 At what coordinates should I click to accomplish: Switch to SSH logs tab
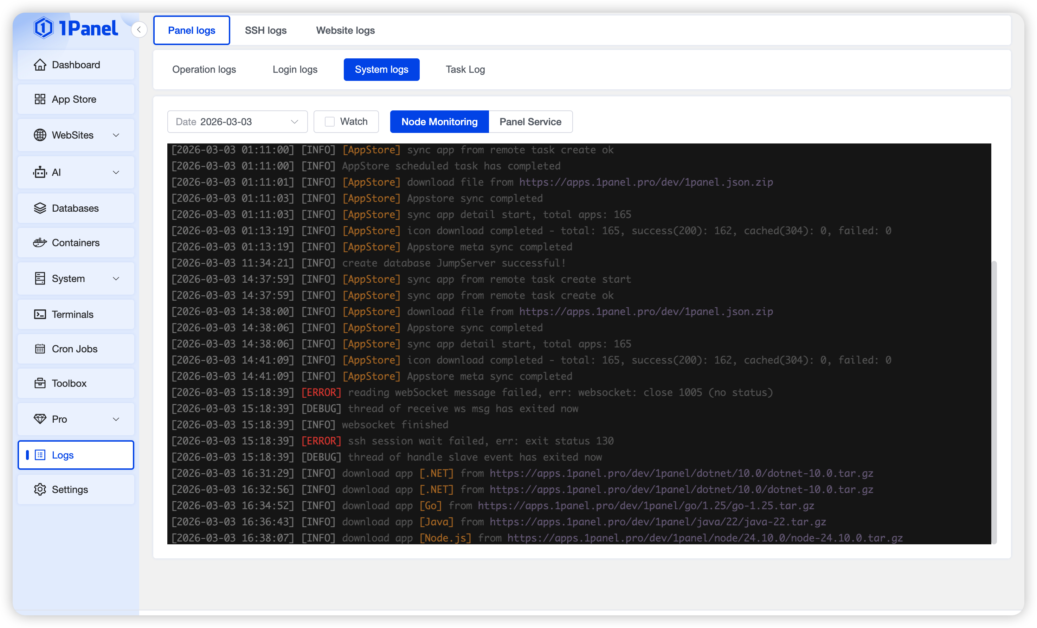click(x=265, y=30)
